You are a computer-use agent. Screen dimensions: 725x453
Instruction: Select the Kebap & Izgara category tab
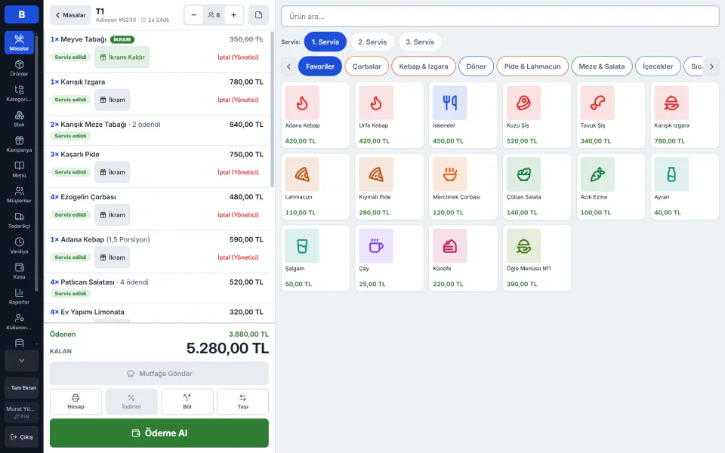pyautogui.click(x=424, y=66)
